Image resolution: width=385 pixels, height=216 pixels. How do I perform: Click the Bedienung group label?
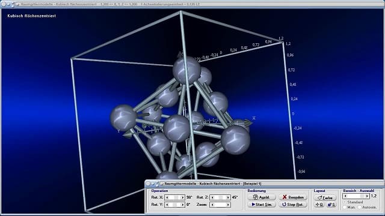257,191
